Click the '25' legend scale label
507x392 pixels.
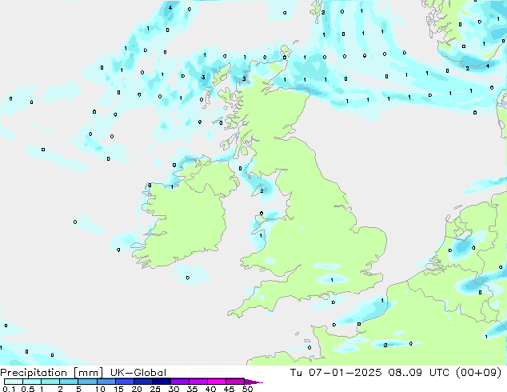(x=155, y=389)
